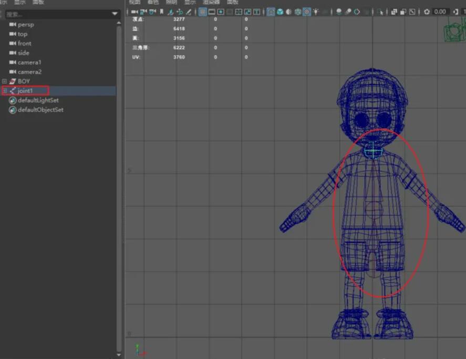
Task: Toggle the viewport grid display button
Action: [x=202, y=12]
